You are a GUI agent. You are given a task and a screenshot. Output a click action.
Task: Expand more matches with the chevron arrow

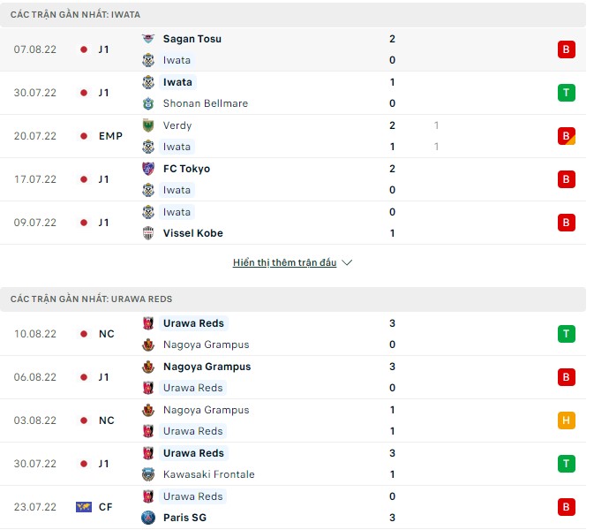click(347, 263)
